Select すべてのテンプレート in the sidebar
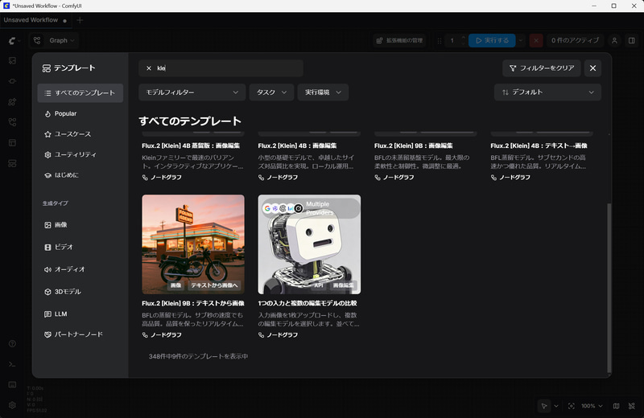The width and height of the screenshot is (644, 418). click(x=80, y=93)
